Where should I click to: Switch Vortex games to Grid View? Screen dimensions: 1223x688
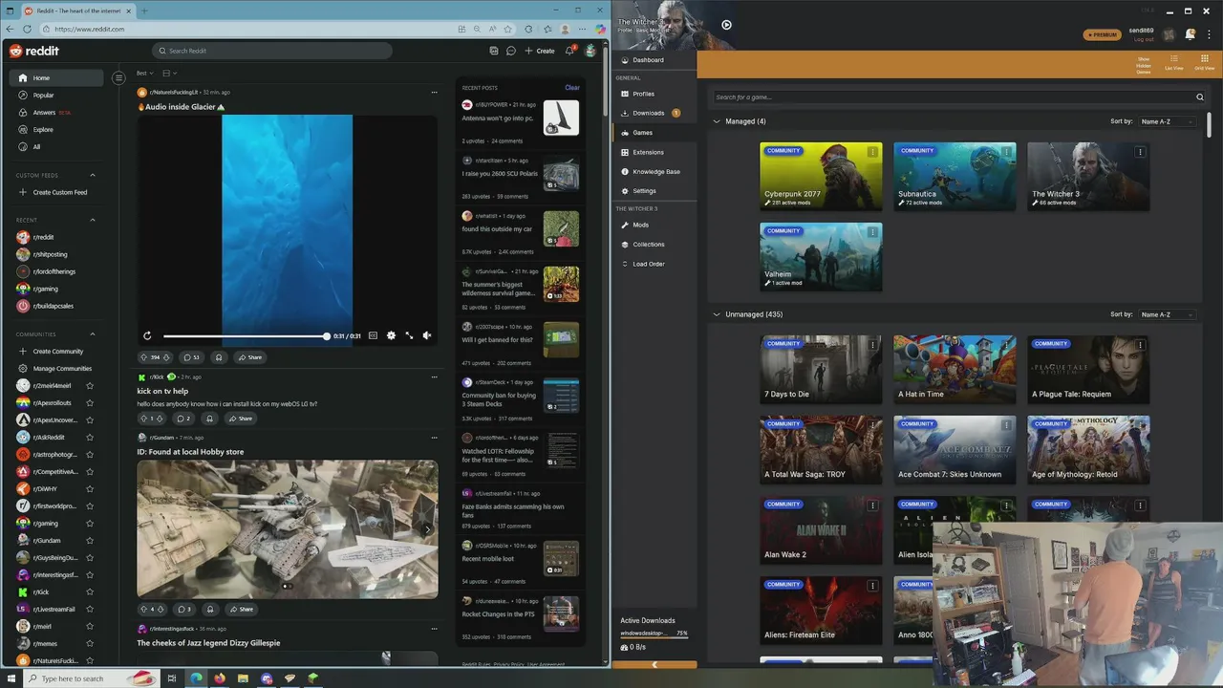tap(1204, 63)
